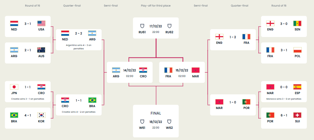Image resolution: width=314 pixels, height=140 pixels.
Task: Click the Brazil flag in BRA vs KOR match
Action: click(14, 115)
